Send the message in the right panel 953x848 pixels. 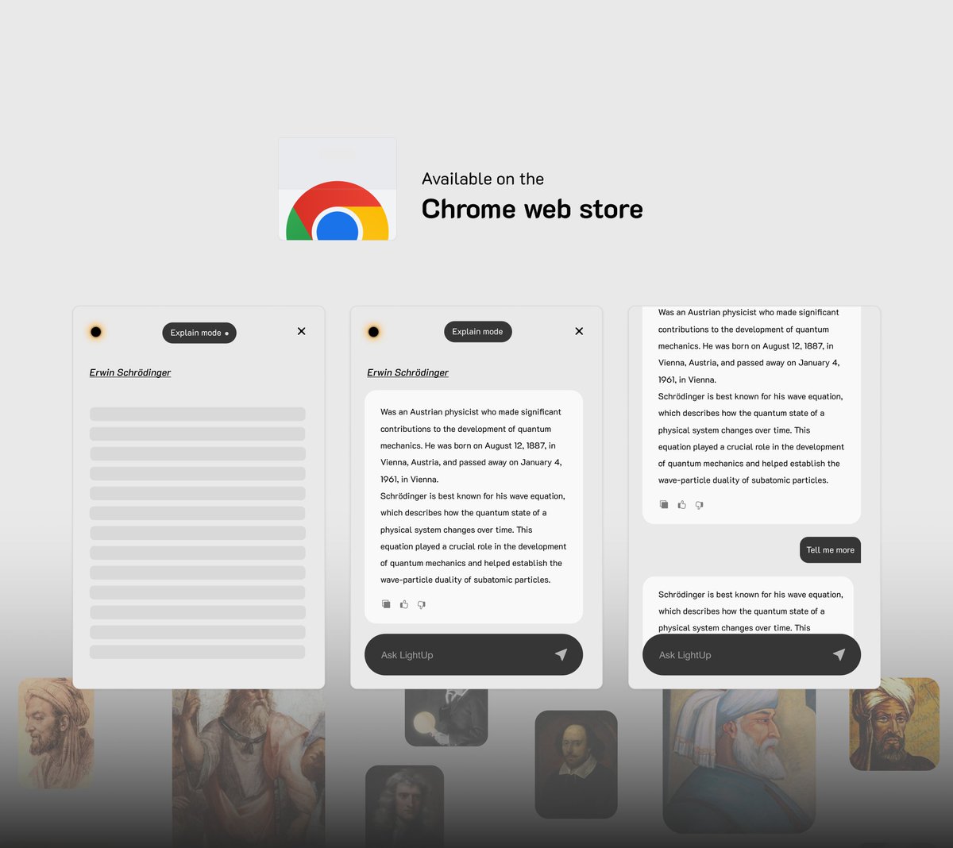click(x=839, y=654)
